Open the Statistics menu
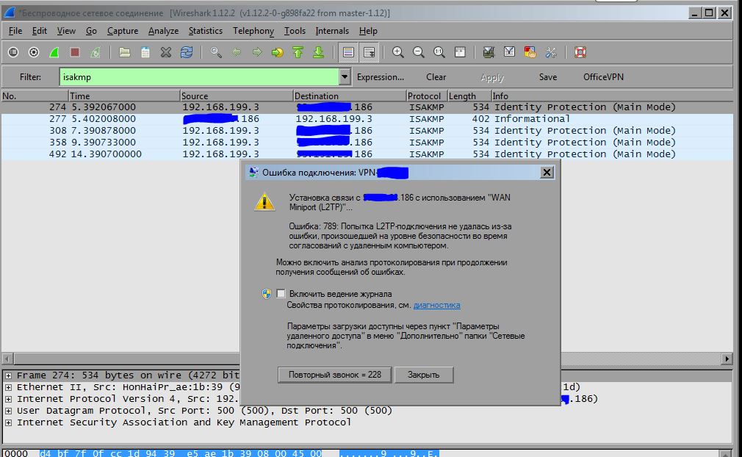 pyautogui.click(x=206, y=31)
